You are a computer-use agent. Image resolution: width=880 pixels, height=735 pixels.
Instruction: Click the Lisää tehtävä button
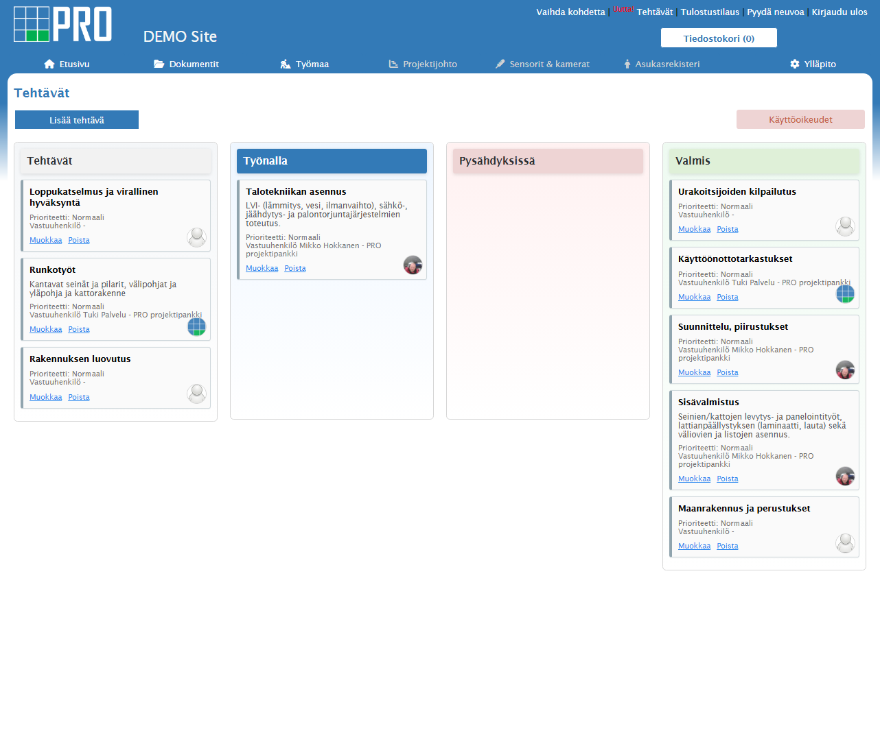pos(77,120)
